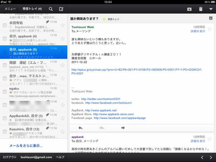This screenshot has width=216, height=162.
Task: Open the more-actions dropdown arrow in top bar
Action: (211, 9)
